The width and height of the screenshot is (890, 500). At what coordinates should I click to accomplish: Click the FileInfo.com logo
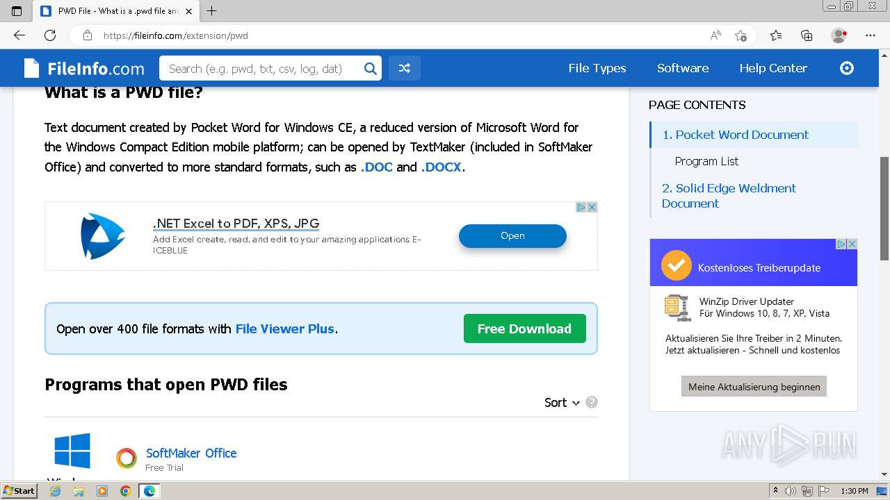pyautogui.click(x=84, y=68)
